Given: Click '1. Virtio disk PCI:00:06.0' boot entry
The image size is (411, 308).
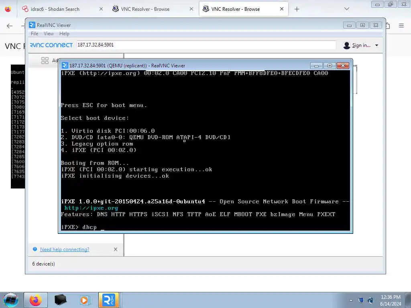Looking at the screenshot, I should (x=108, y=131).
